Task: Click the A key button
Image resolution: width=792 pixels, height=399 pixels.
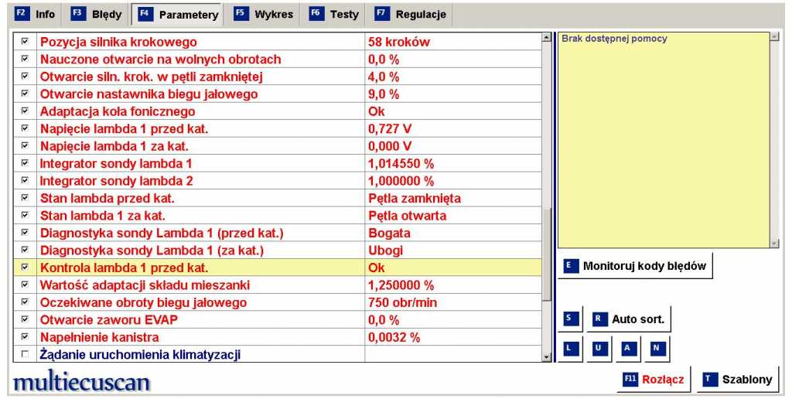Action: 627,348
